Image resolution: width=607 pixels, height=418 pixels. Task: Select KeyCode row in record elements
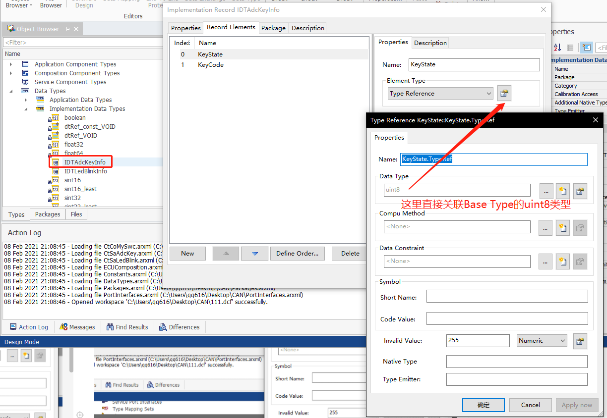click(x=270, y=65)
